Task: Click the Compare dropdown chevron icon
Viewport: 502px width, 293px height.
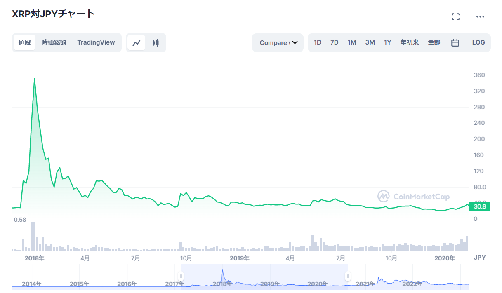Action: (295, 42)
